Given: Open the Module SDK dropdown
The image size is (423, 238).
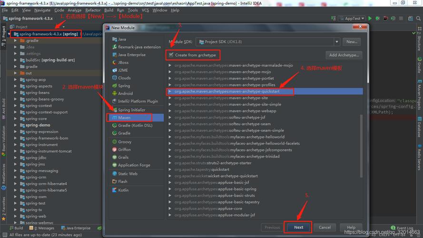Looking at the screenshot, I should click(x=337, y=42).
